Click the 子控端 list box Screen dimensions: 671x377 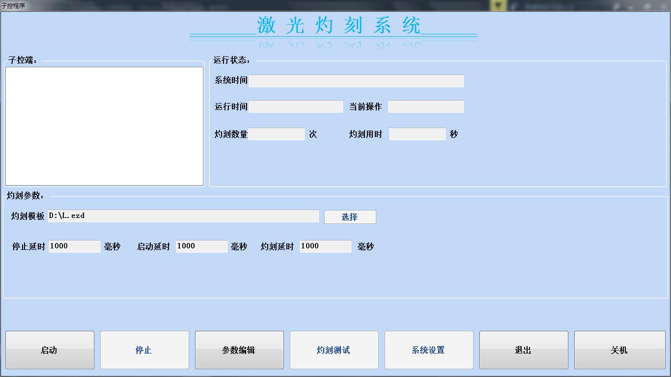(x=104, y=126)
